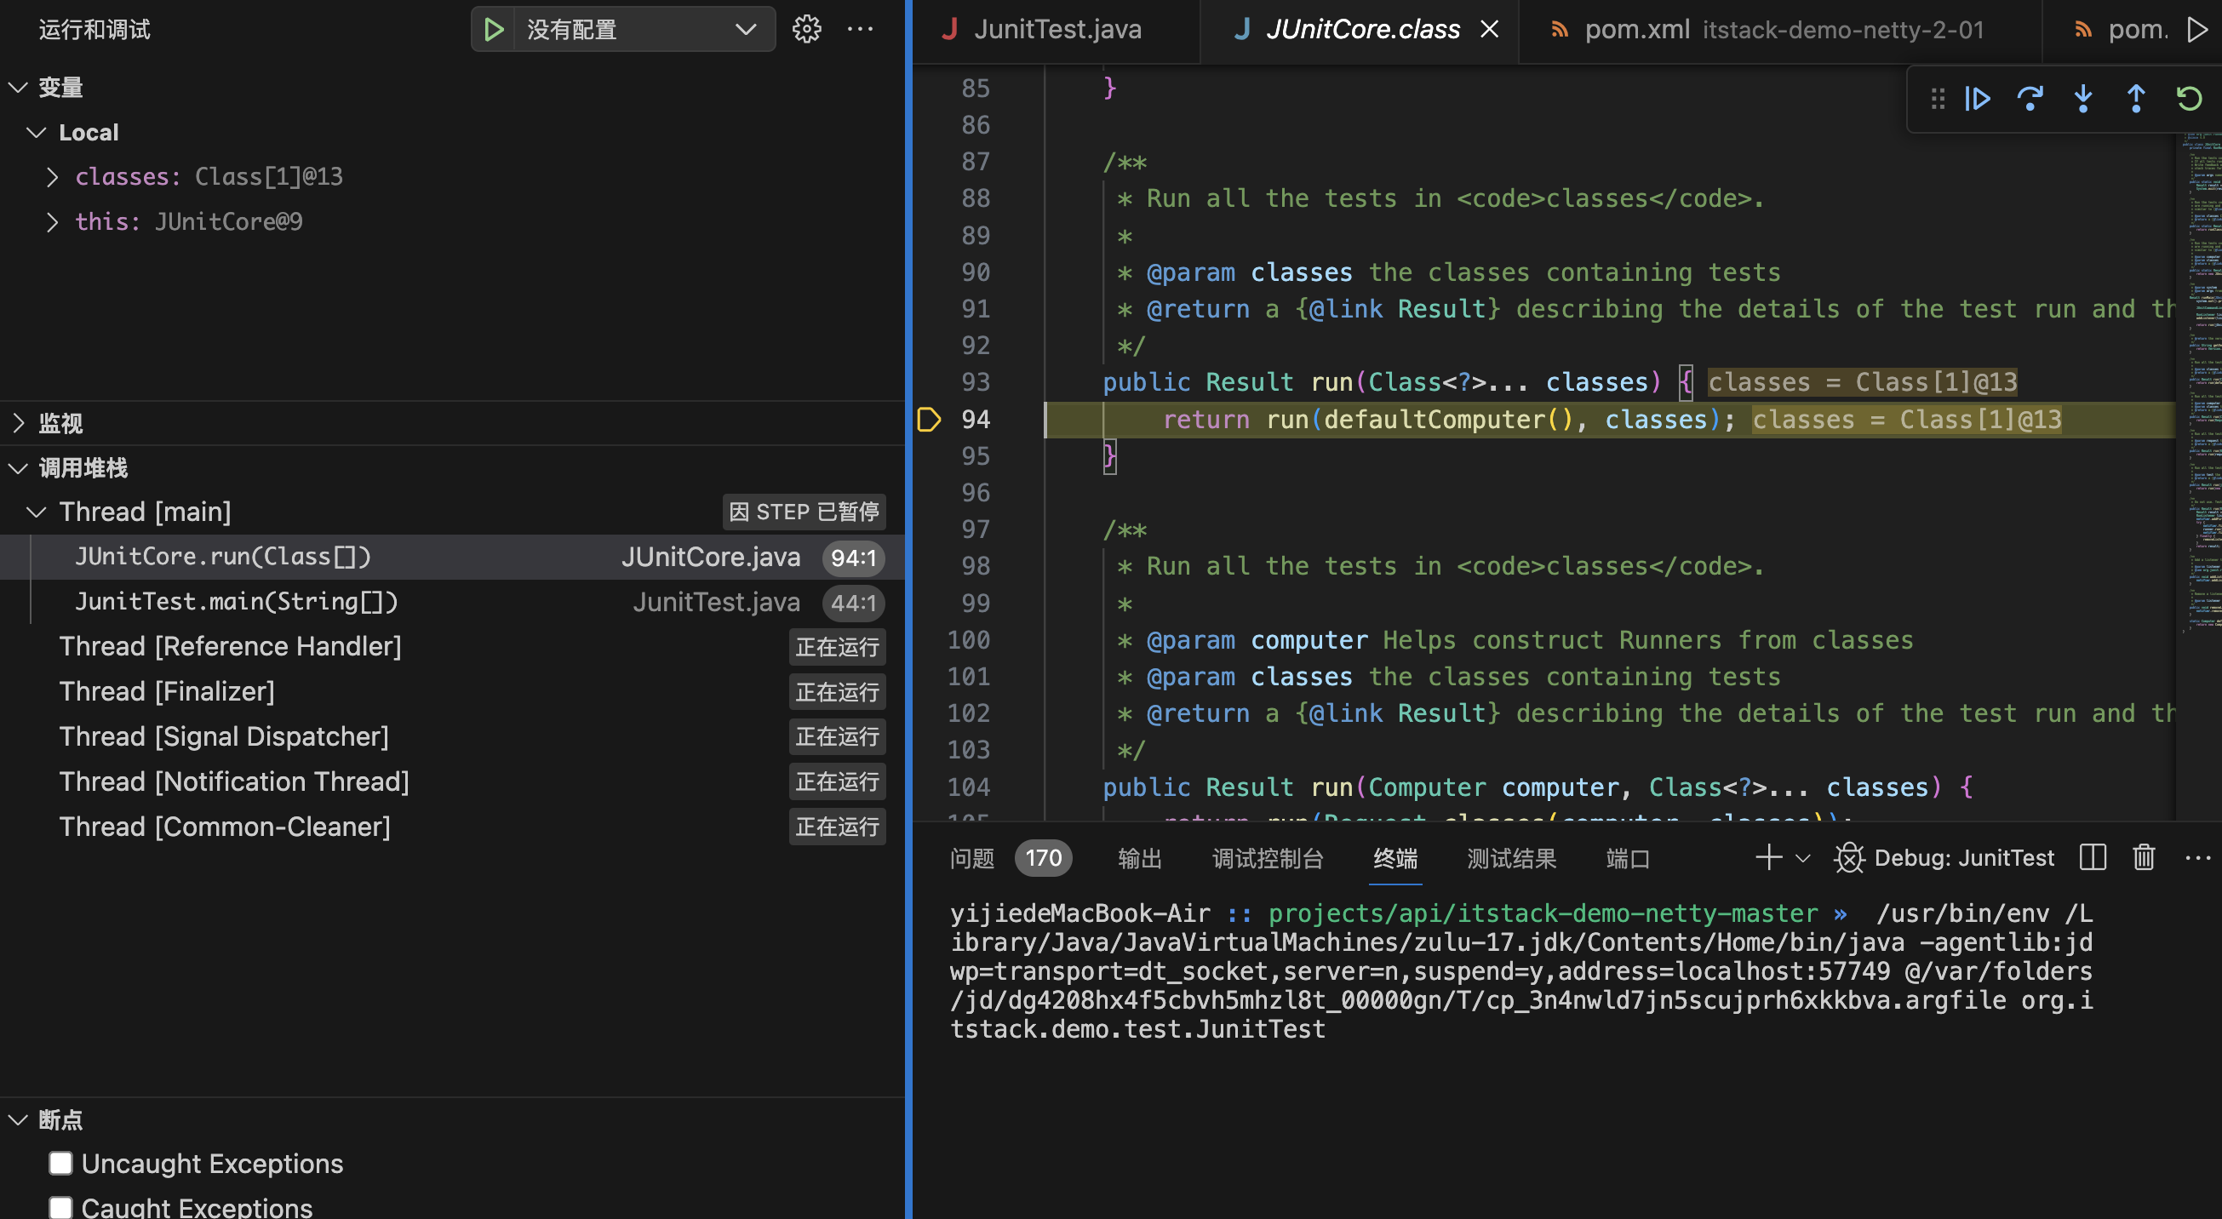Collapse the 断点 breakpoints section
The height and width of the screenshot is (1219, 2222).
pyautogui.click(x=18, y=1119)
